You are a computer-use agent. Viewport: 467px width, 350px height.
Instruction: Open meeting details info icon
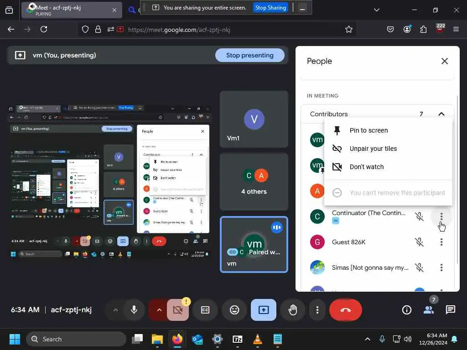click(406, 310)
